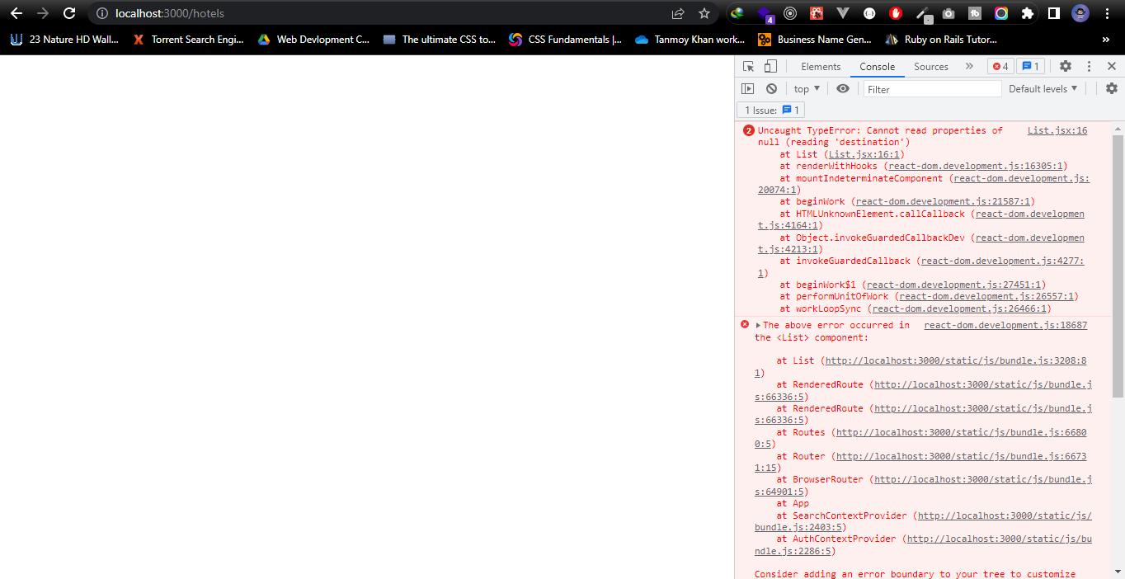Open the Vue devtools extension icon
The width and height of the screenshot is (1125, 579).
coord(842,13)
